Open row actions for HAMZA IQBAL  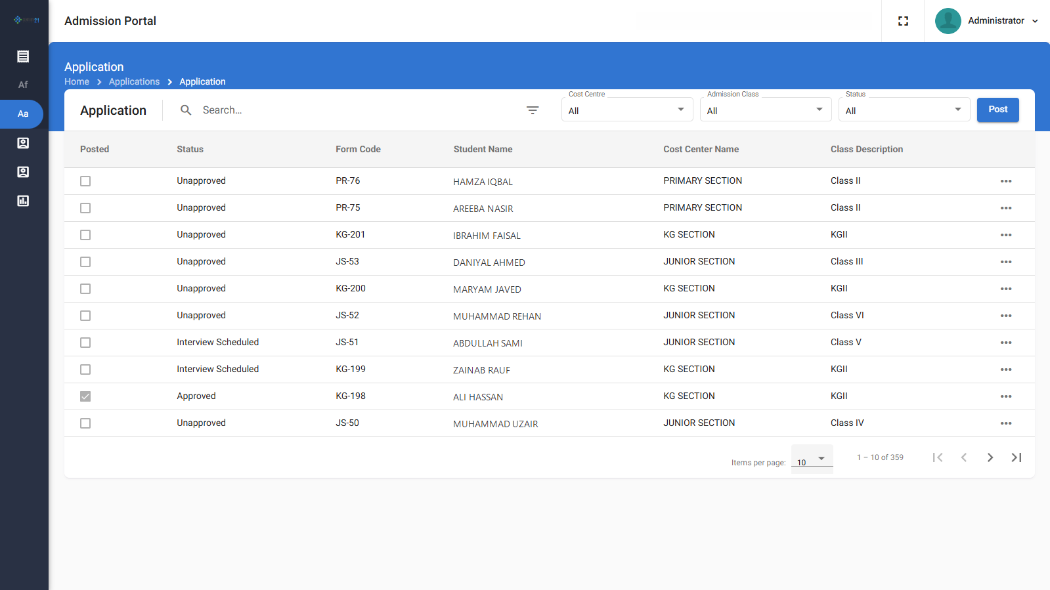[x=1006, y=181]
